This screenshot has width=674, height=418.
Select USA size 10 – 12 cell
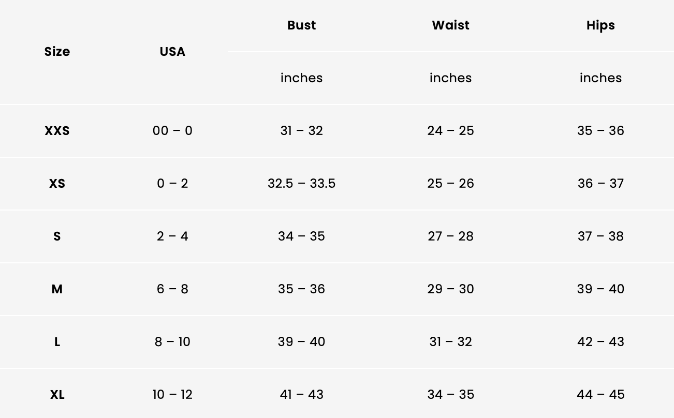point(172,395)
